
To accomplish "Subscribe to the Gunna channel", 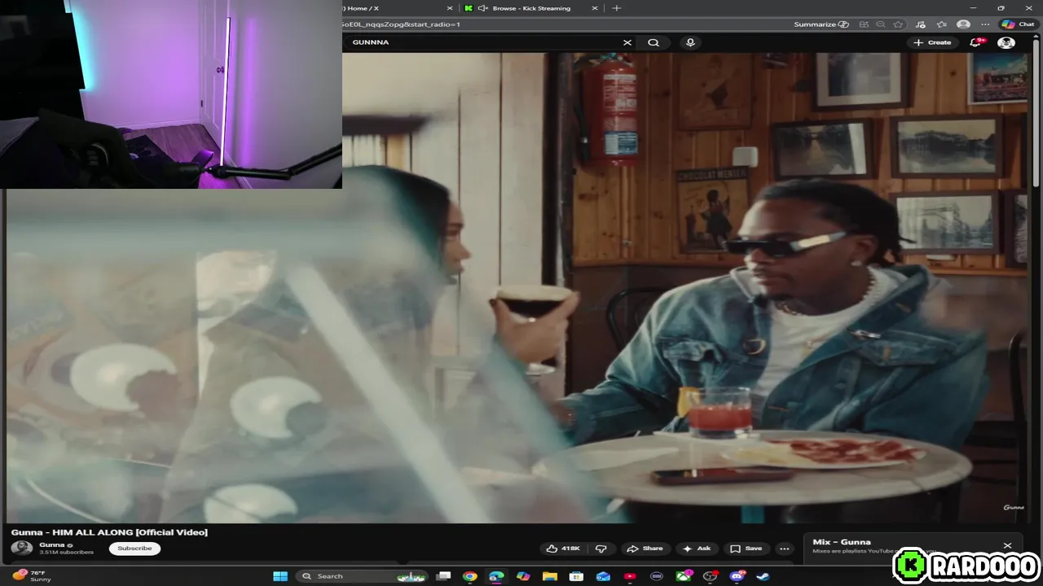I will click(x=134, y=549).
